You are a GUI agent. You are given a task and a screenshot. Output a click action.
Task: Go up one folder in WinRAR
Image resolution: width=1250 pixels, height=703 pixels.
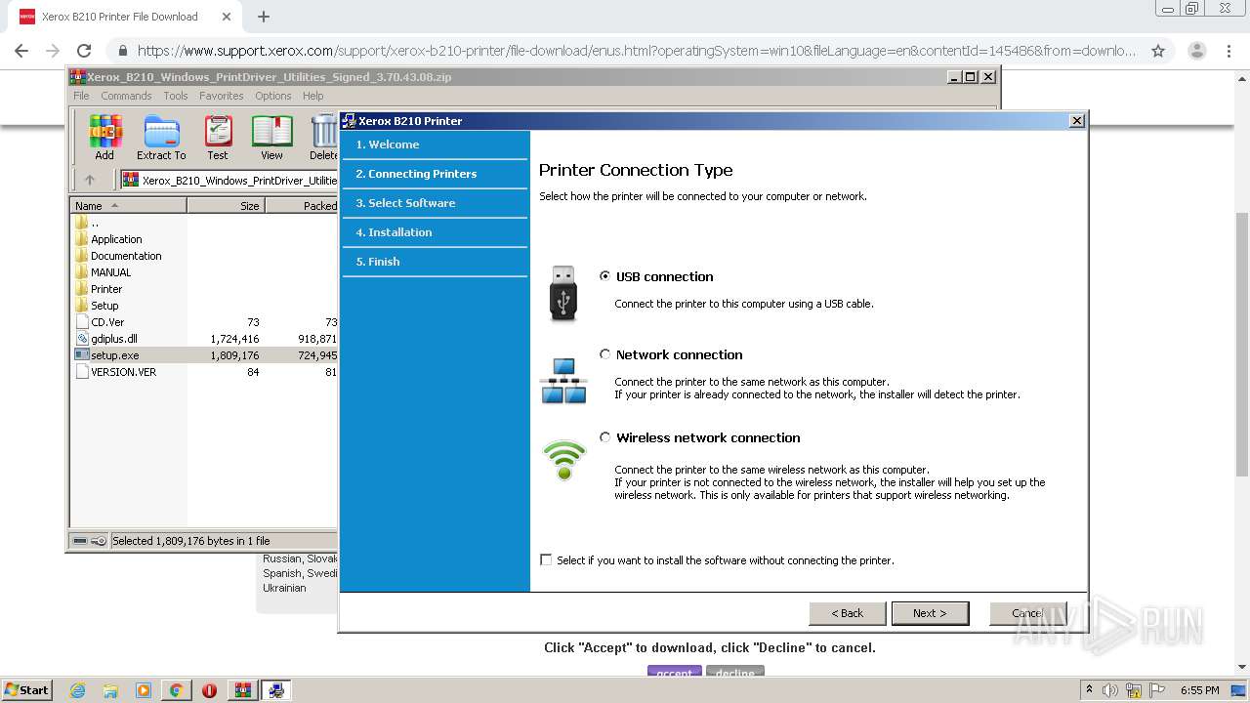[90, 180]
